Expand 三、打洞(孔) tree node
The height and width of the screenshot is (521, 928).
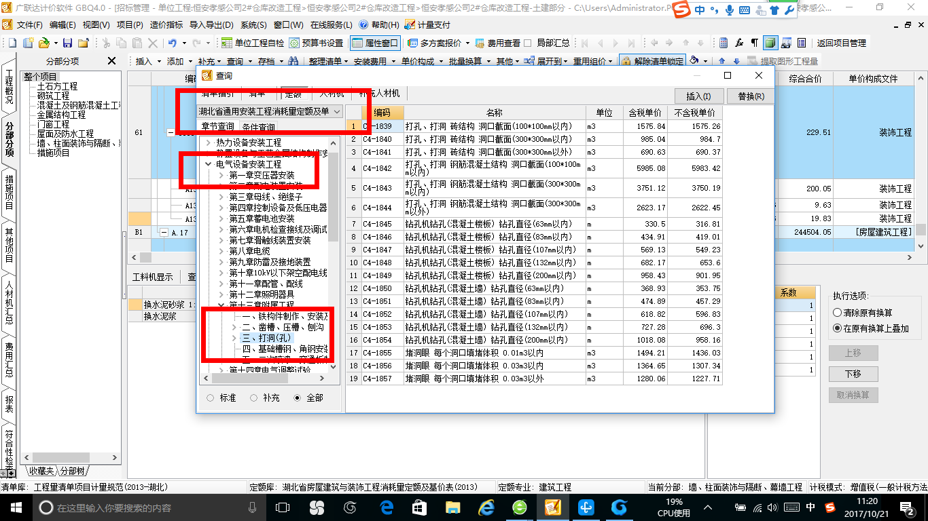234,338
